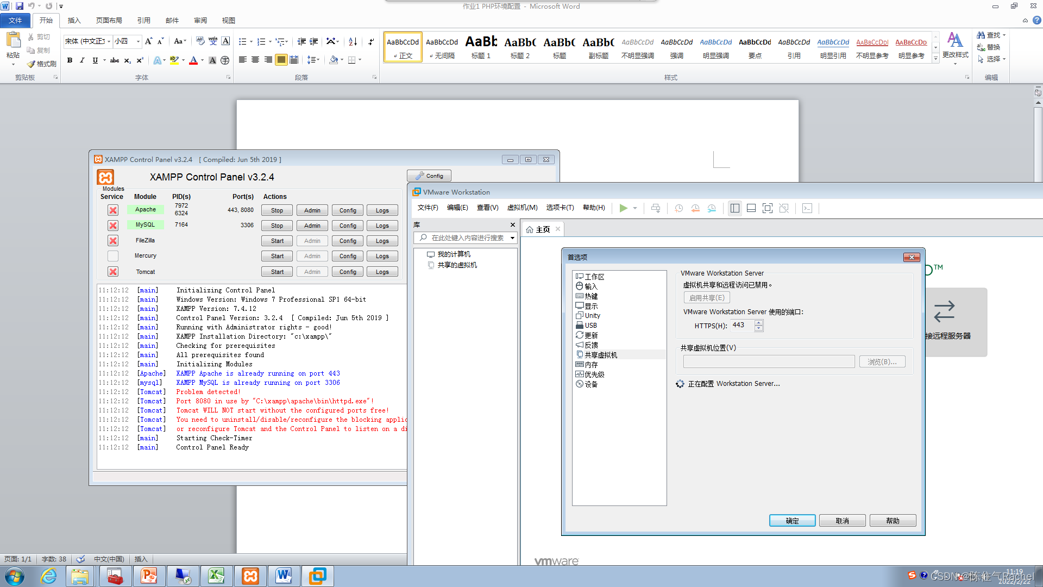This screenshot has width=1043, height=587.
Task: Open the font name dropdown in Word
Action: [109, 41]
